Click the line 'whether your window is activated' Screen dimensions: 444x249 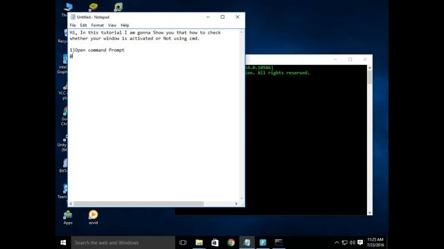[135, 39]
